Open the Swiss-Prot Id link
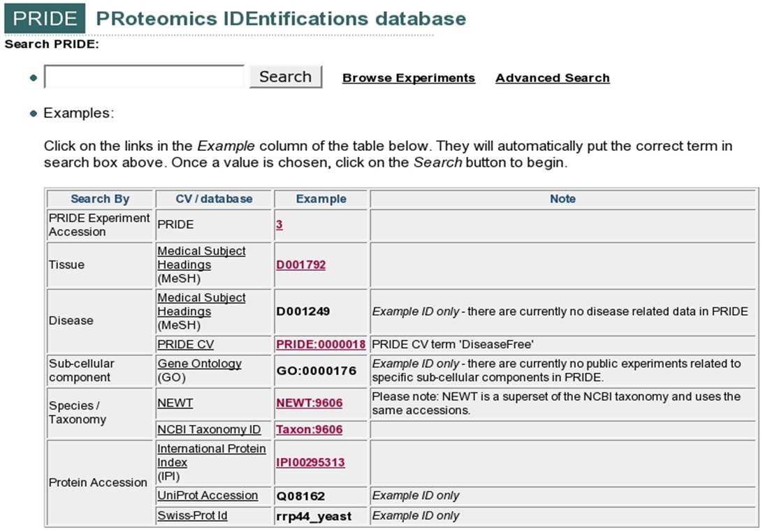 click(x=192, y=516)
